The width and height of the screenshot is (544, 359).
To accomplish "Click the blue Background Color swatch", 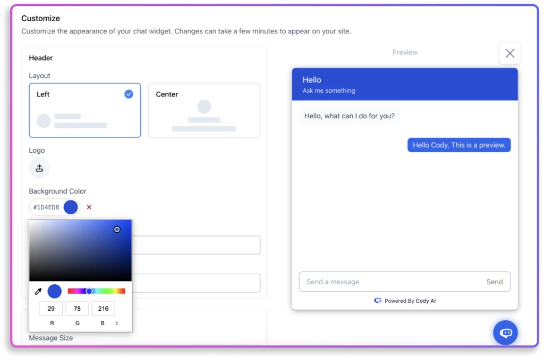I will click(x=70, y=207).
